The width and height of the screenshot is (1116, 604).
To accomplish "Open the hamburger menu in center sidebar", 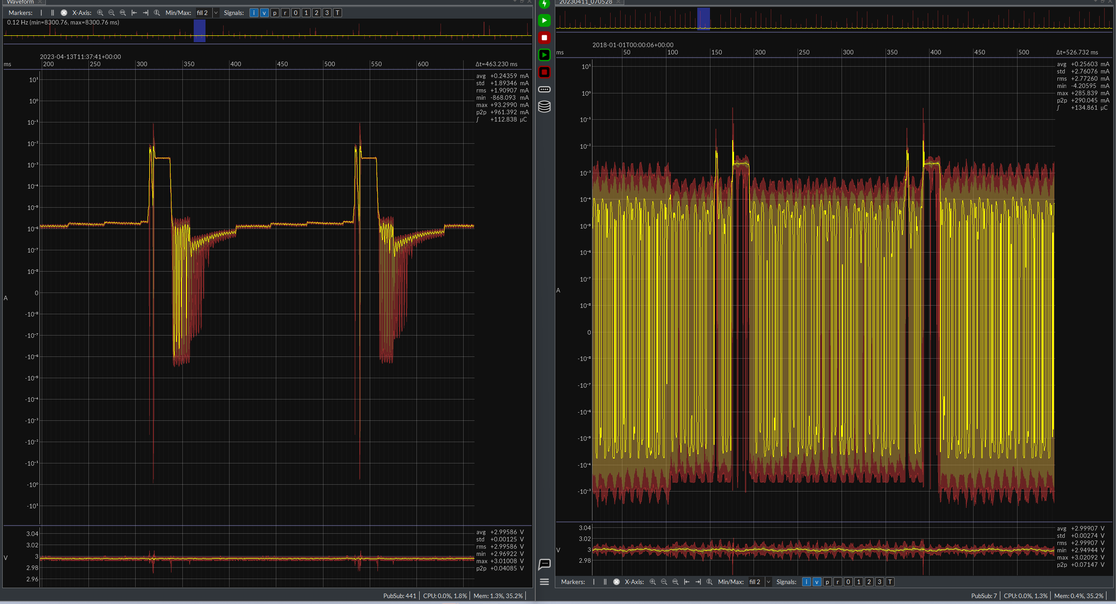I will 544,582.
